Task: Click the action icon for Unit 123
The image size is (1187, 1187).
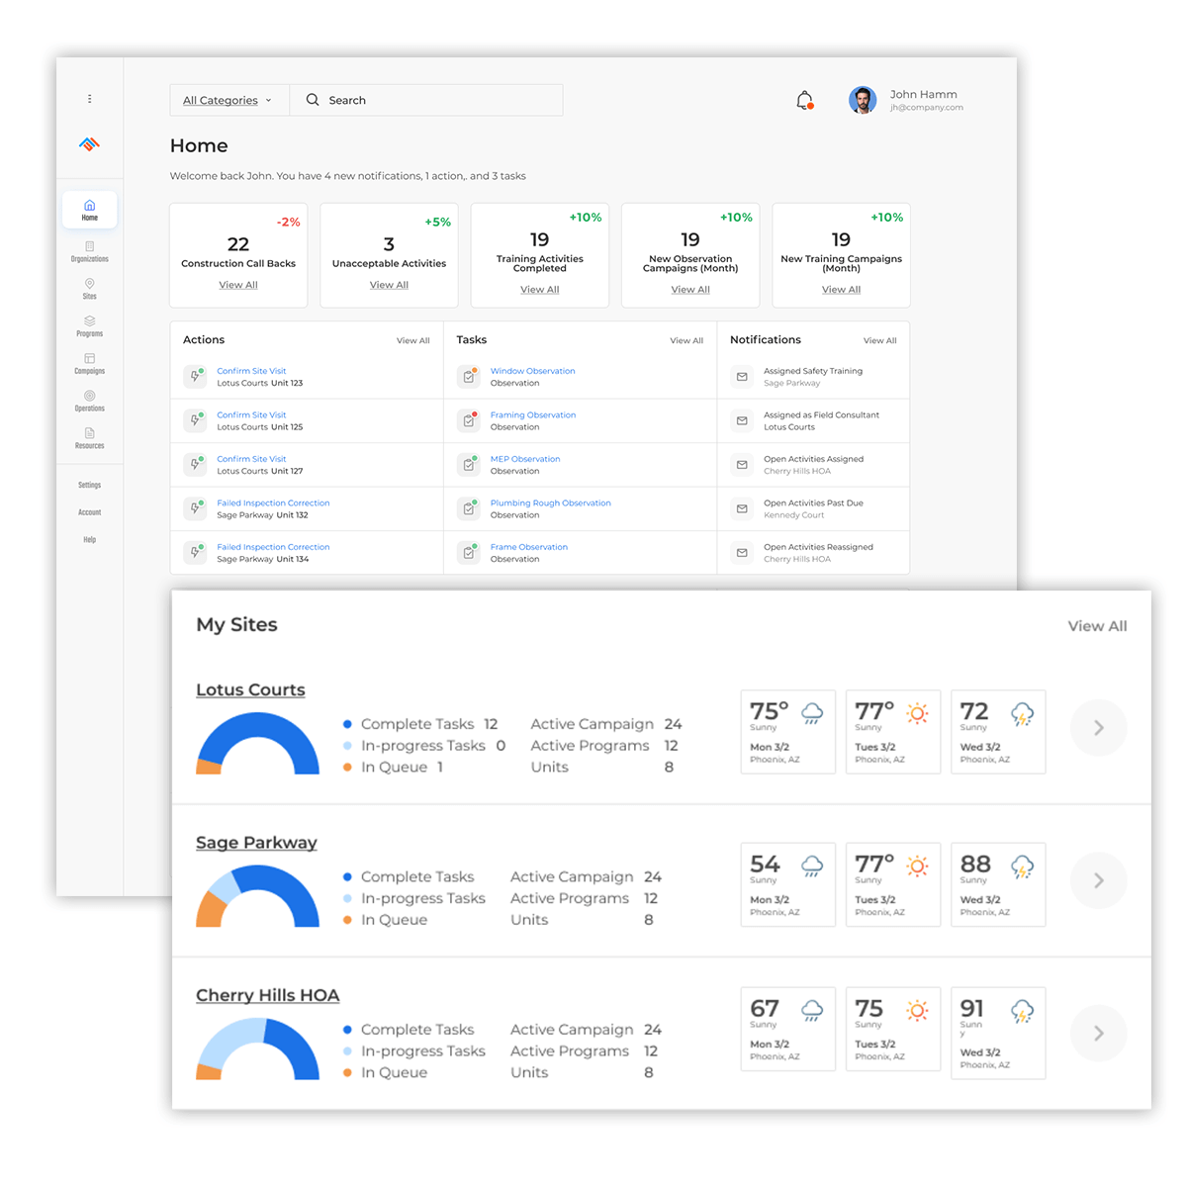Action: [195, 377]
